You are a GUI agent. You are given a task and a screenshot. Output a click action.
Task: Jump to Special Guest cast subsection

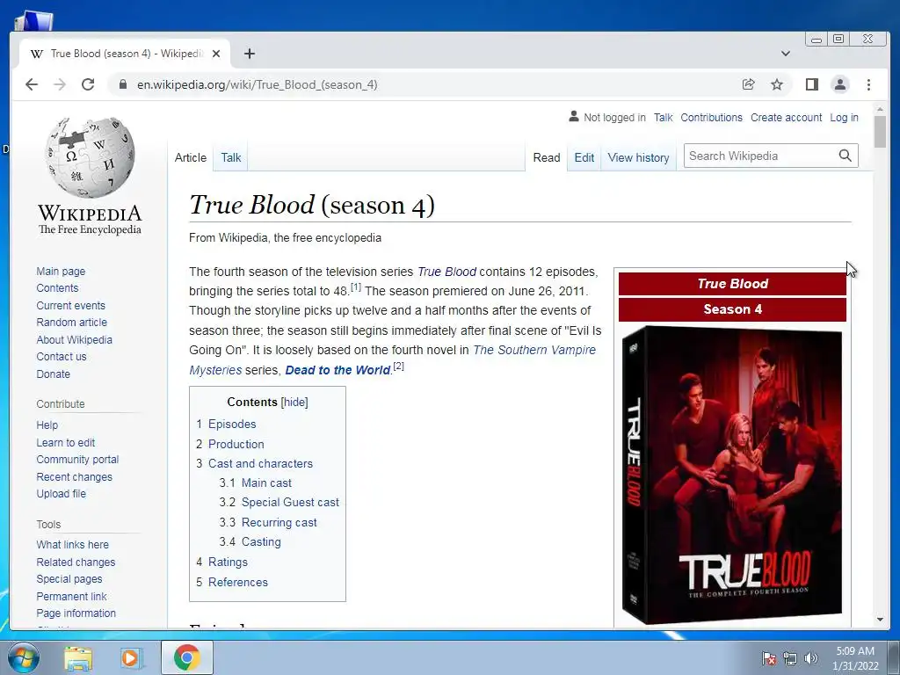click(290, 502)
